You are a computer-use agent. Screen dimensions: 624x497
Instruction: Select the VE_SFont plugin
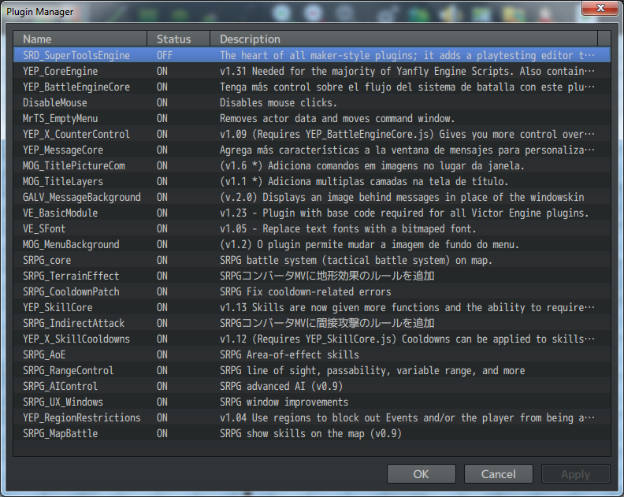click(x=312, y=228)
